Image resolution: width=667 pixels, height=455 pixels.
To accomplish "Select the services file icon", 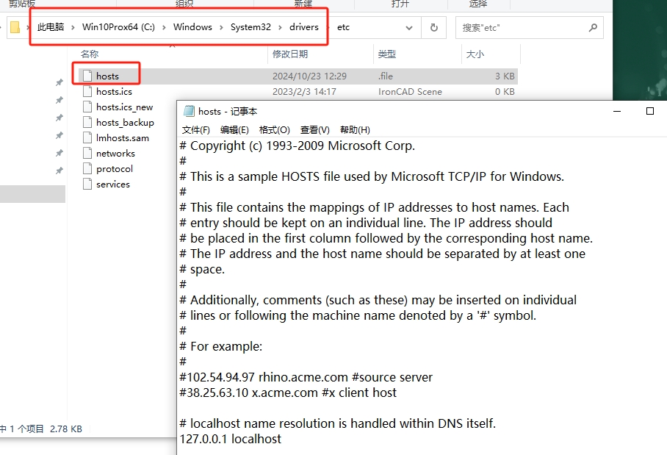I will [87, 184].
